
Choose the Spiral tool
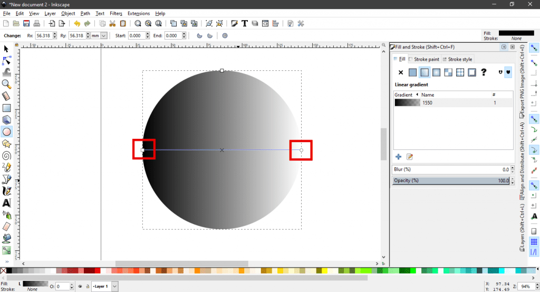pyautogui.click(x=7, y=155)
